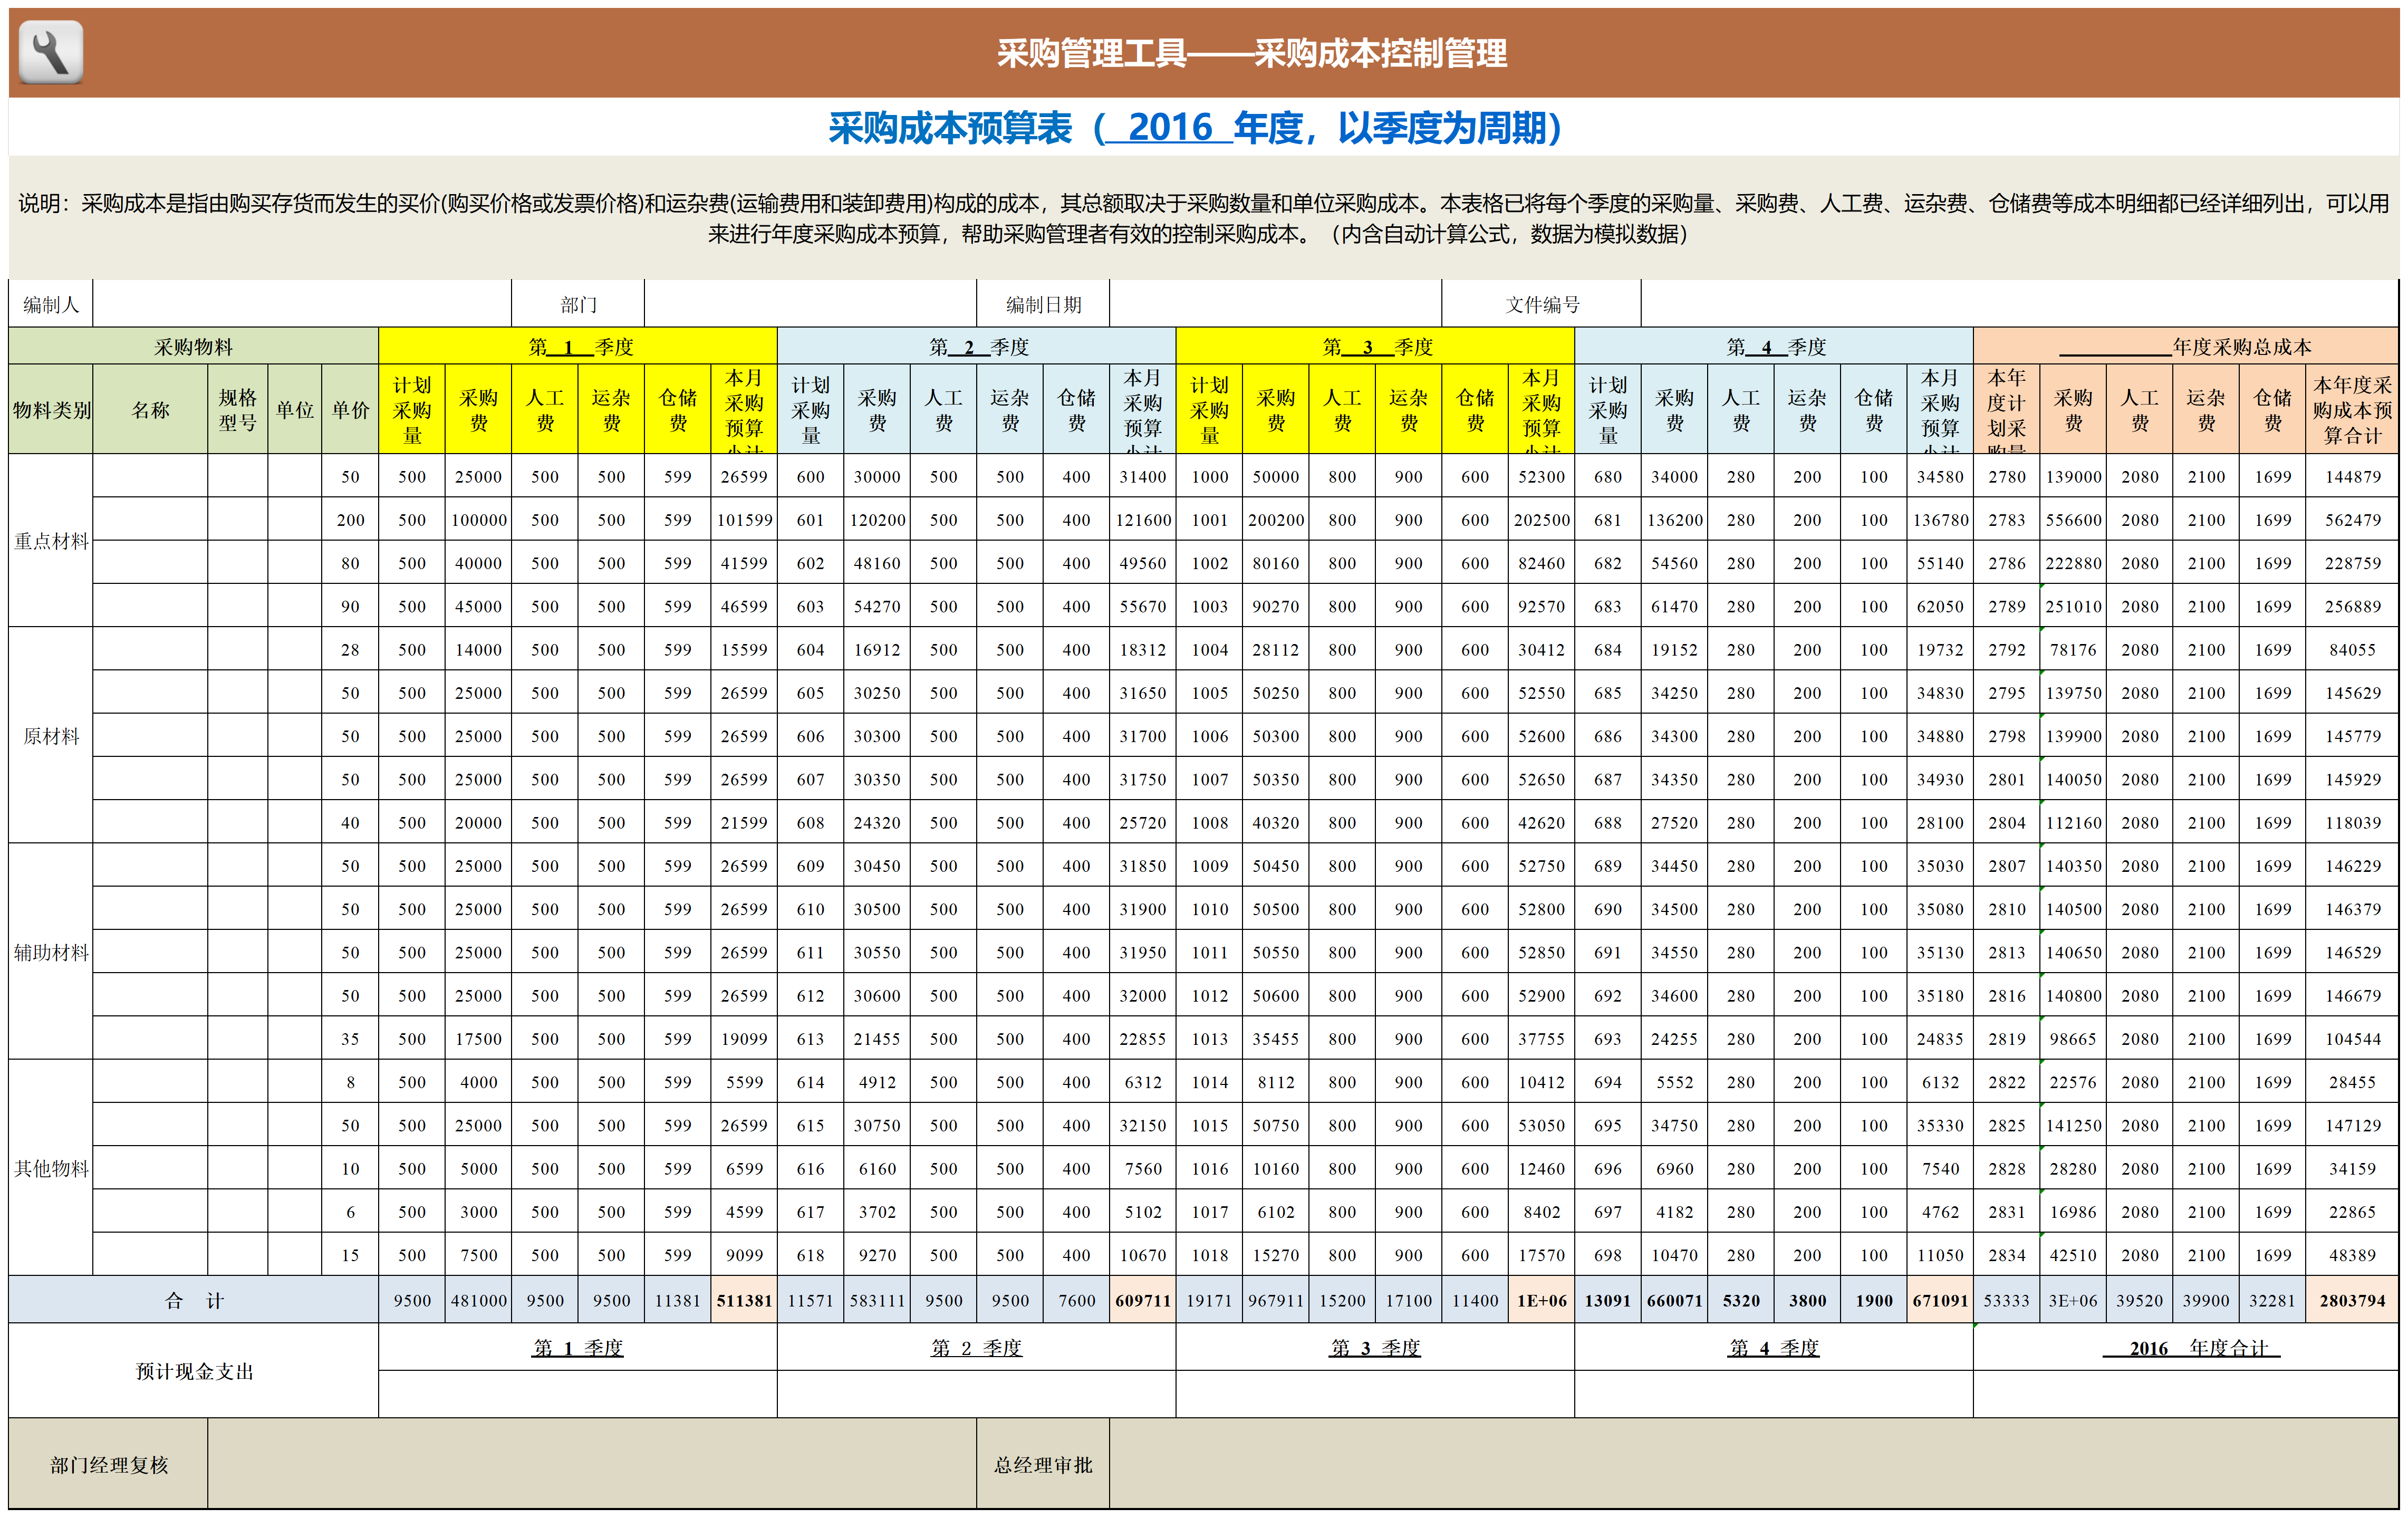Click the cell showing 136780
Screen dimensions: 2408x1518
(1940, 520)
